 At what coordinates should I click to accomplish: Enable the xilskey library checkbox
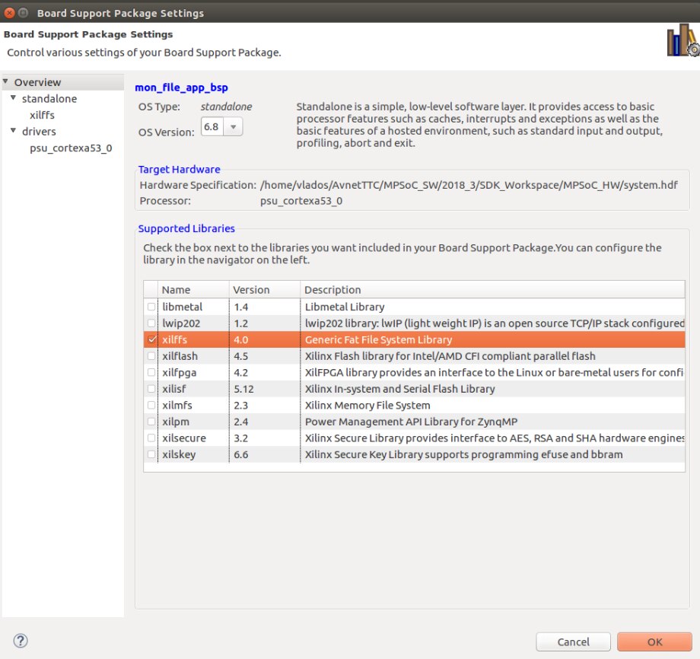[151, 454]
